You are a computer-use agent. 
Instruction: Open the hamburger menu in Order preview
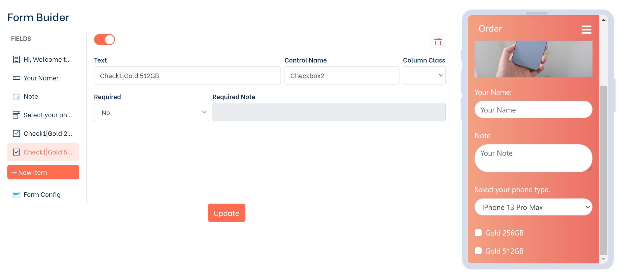pyautogui.click(x=586, y=29)
